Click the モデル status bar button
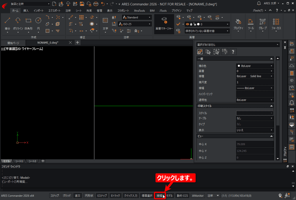 click(170, 196)
